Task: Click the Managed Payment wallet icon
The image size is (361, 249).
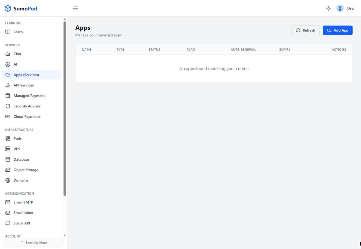Action: [x=8, y=96]
